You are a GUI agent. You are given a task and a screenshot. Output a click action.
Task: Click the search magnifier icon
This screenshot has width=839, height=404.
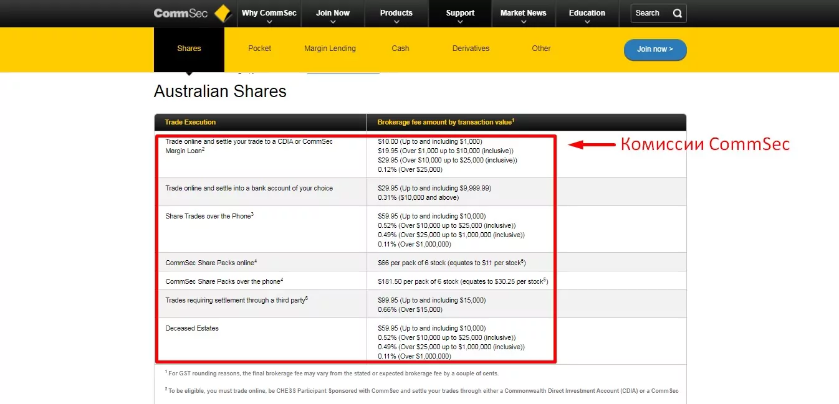coord(678,13)
